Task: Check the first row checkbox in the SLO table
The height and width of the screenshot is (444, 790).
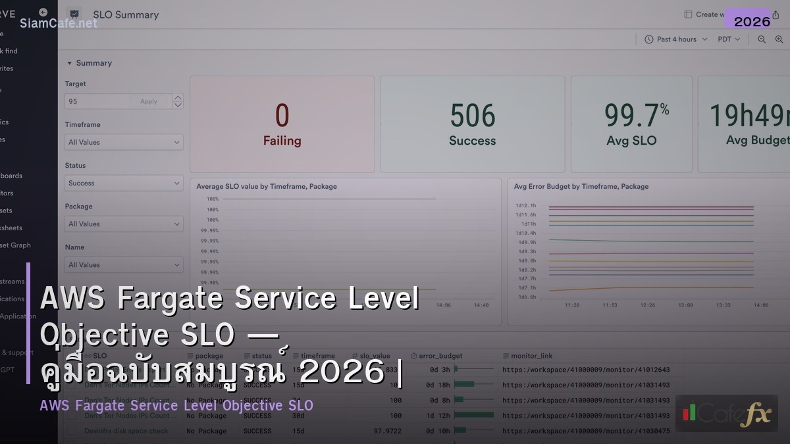Action: click(71, 370)
